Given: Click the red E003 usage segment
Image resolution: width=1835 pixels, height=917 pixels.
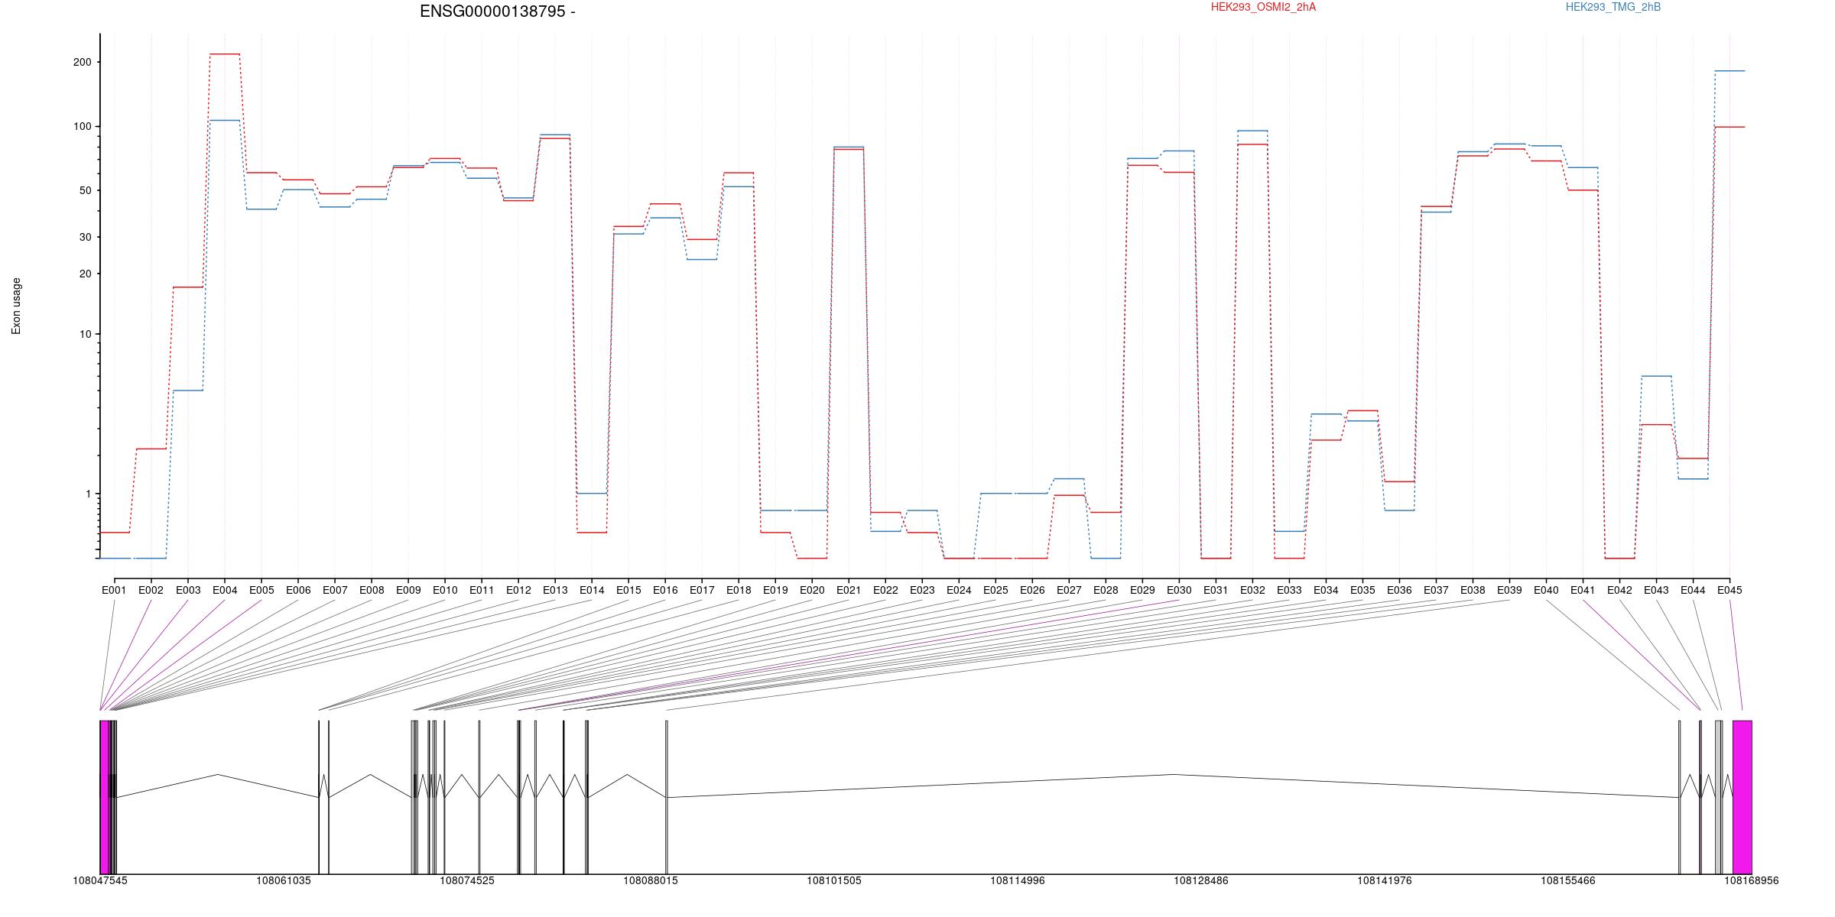Looking at the screenshot, I should coord(188,287).
